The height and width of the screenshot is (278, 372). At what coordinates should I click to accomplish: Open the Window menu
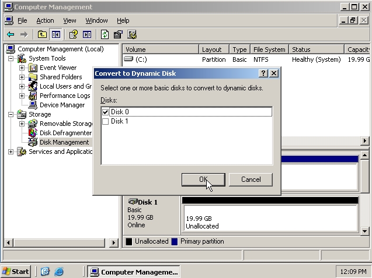pyautogui.click(x=96, y=20)
